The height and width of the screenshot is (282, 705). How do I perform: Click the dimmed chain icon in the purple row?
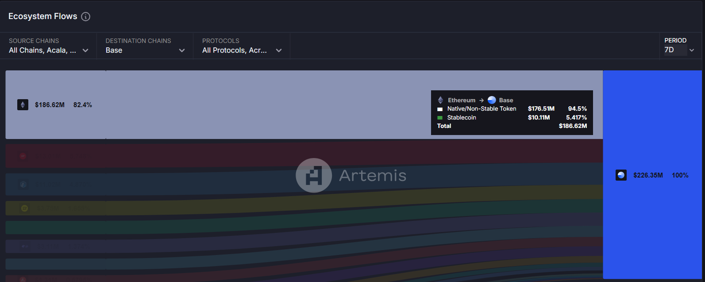tap(24, 246)
